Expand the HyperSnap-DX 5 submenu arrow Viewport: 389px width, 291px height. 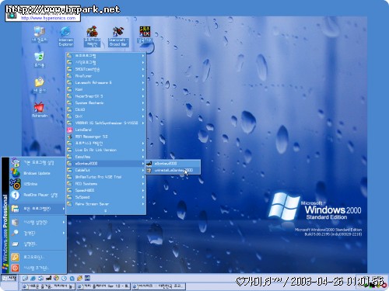coord(143,96)
